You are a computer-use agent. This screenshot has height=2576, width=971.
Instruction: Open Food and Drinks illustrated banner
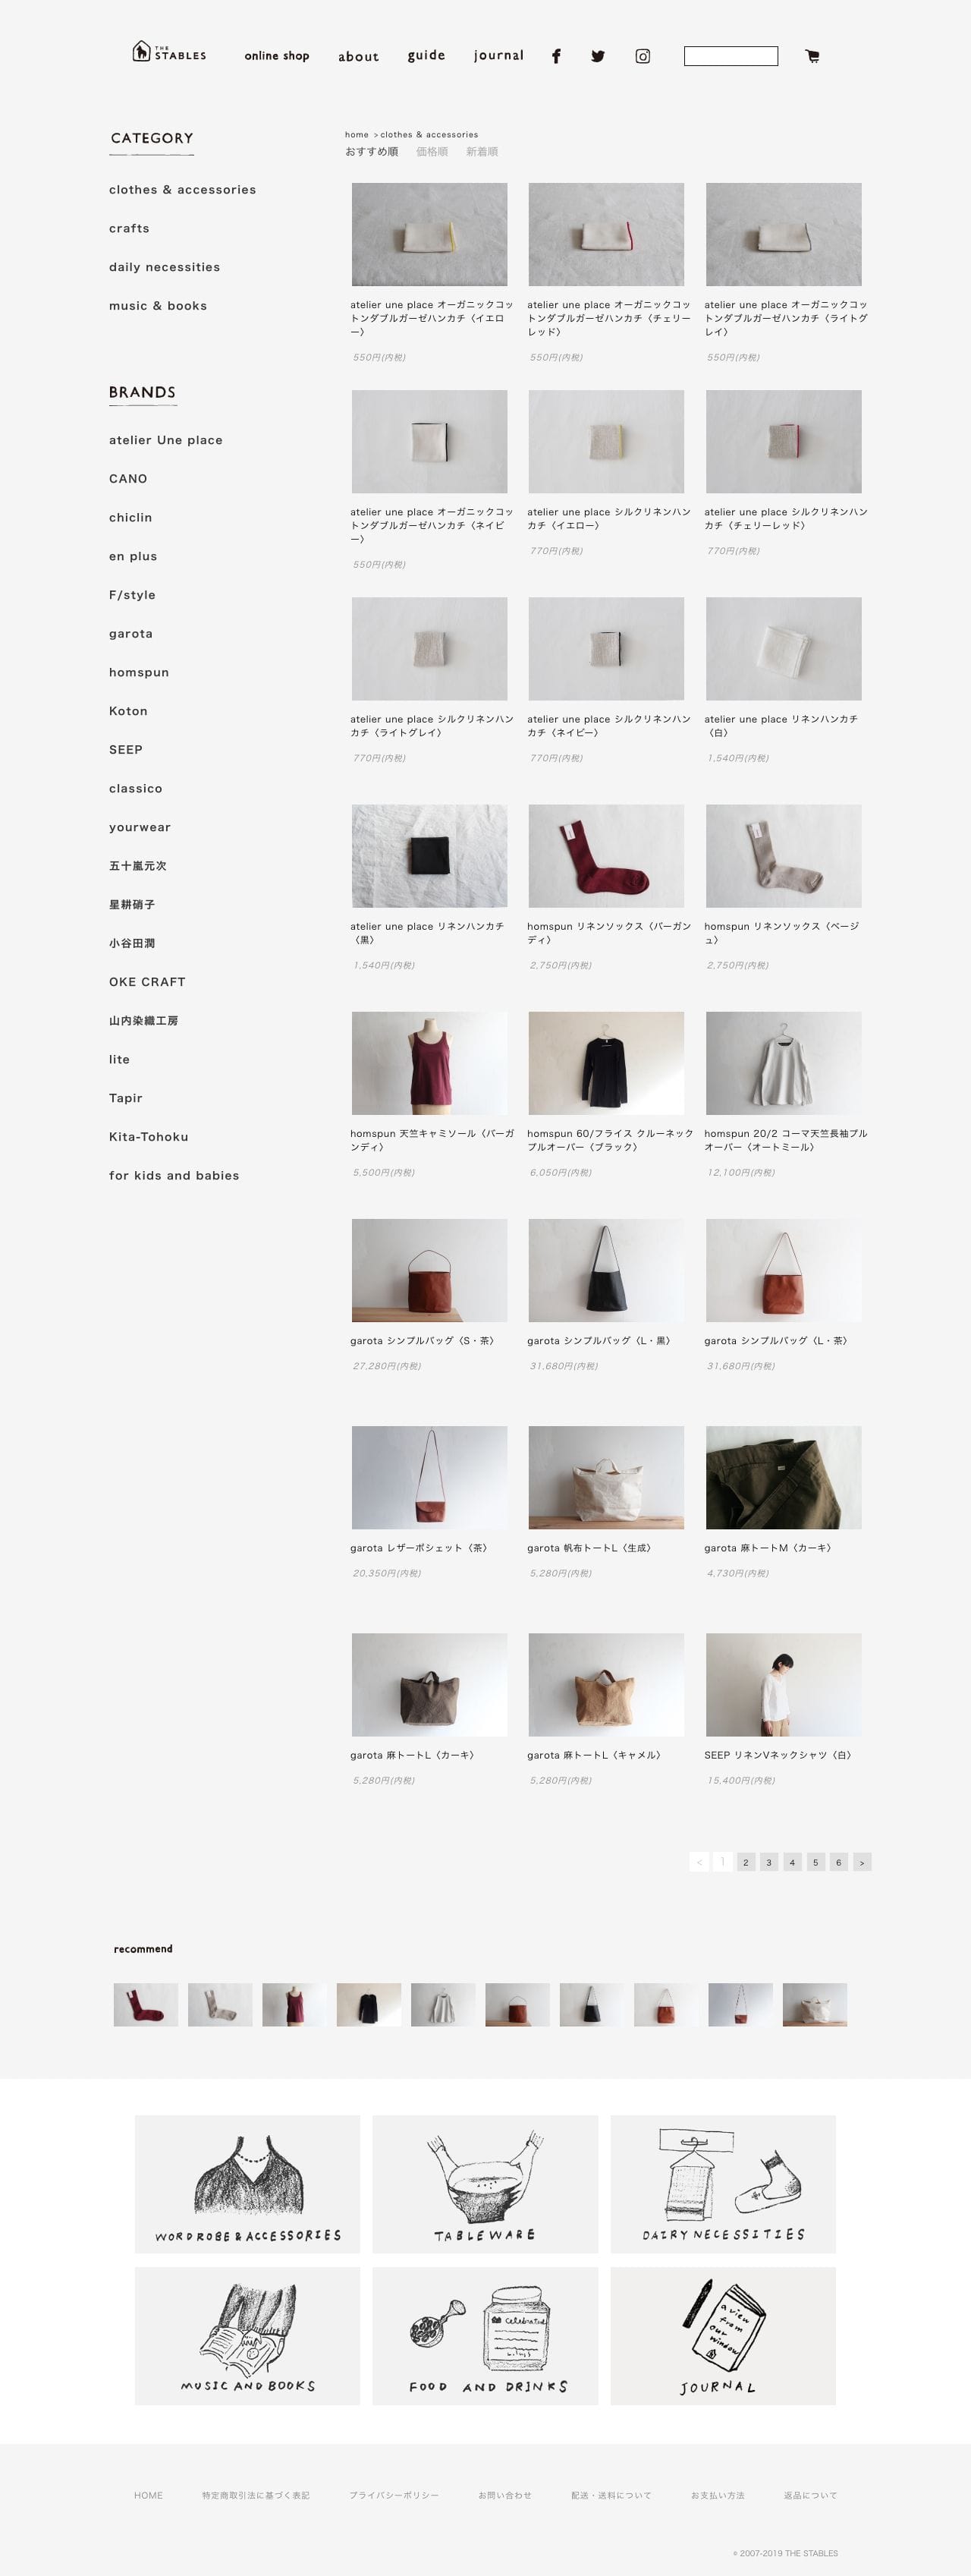pos(485,2336)
